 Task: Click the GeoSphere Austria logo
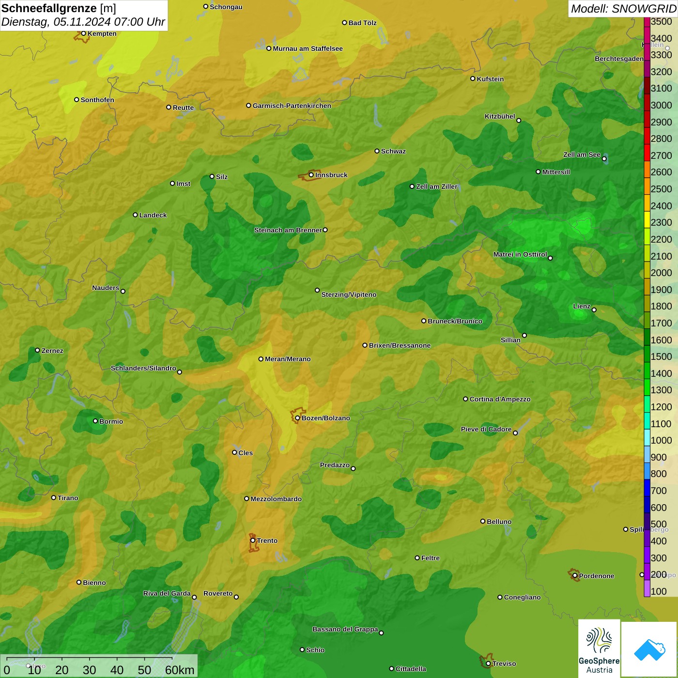[x=599, y=648]
